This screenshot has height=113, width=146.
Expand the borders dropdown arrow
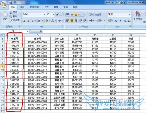42,21
